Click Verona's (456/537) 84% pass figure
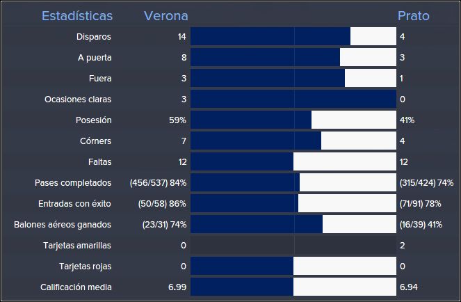The image size is (461, 302). pos(158,183)
